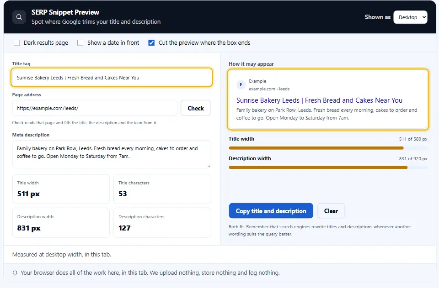Viewport: 439px width, 288px height.
Task: Click into the Page address field
Action: (95, 108)
